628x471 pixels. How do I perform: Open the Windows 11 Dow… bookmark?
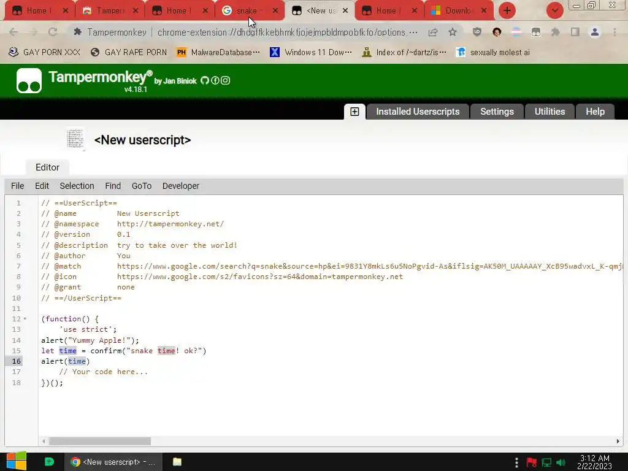[x=311, y=53]
